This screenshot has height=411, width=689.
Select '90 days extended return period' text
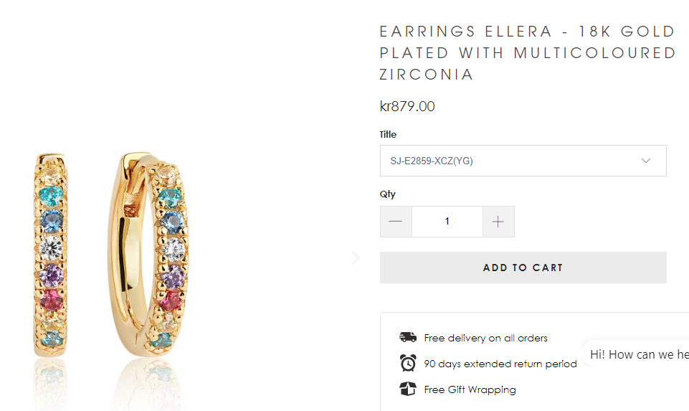pos(500,364)
